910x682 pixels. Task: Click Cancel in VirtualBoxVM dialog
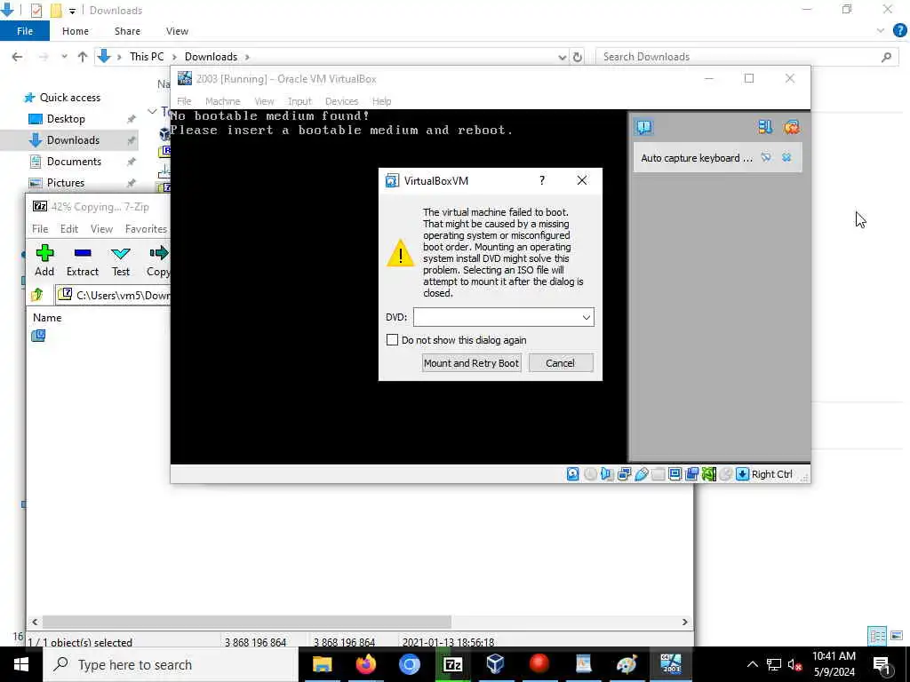click(560, 363)
